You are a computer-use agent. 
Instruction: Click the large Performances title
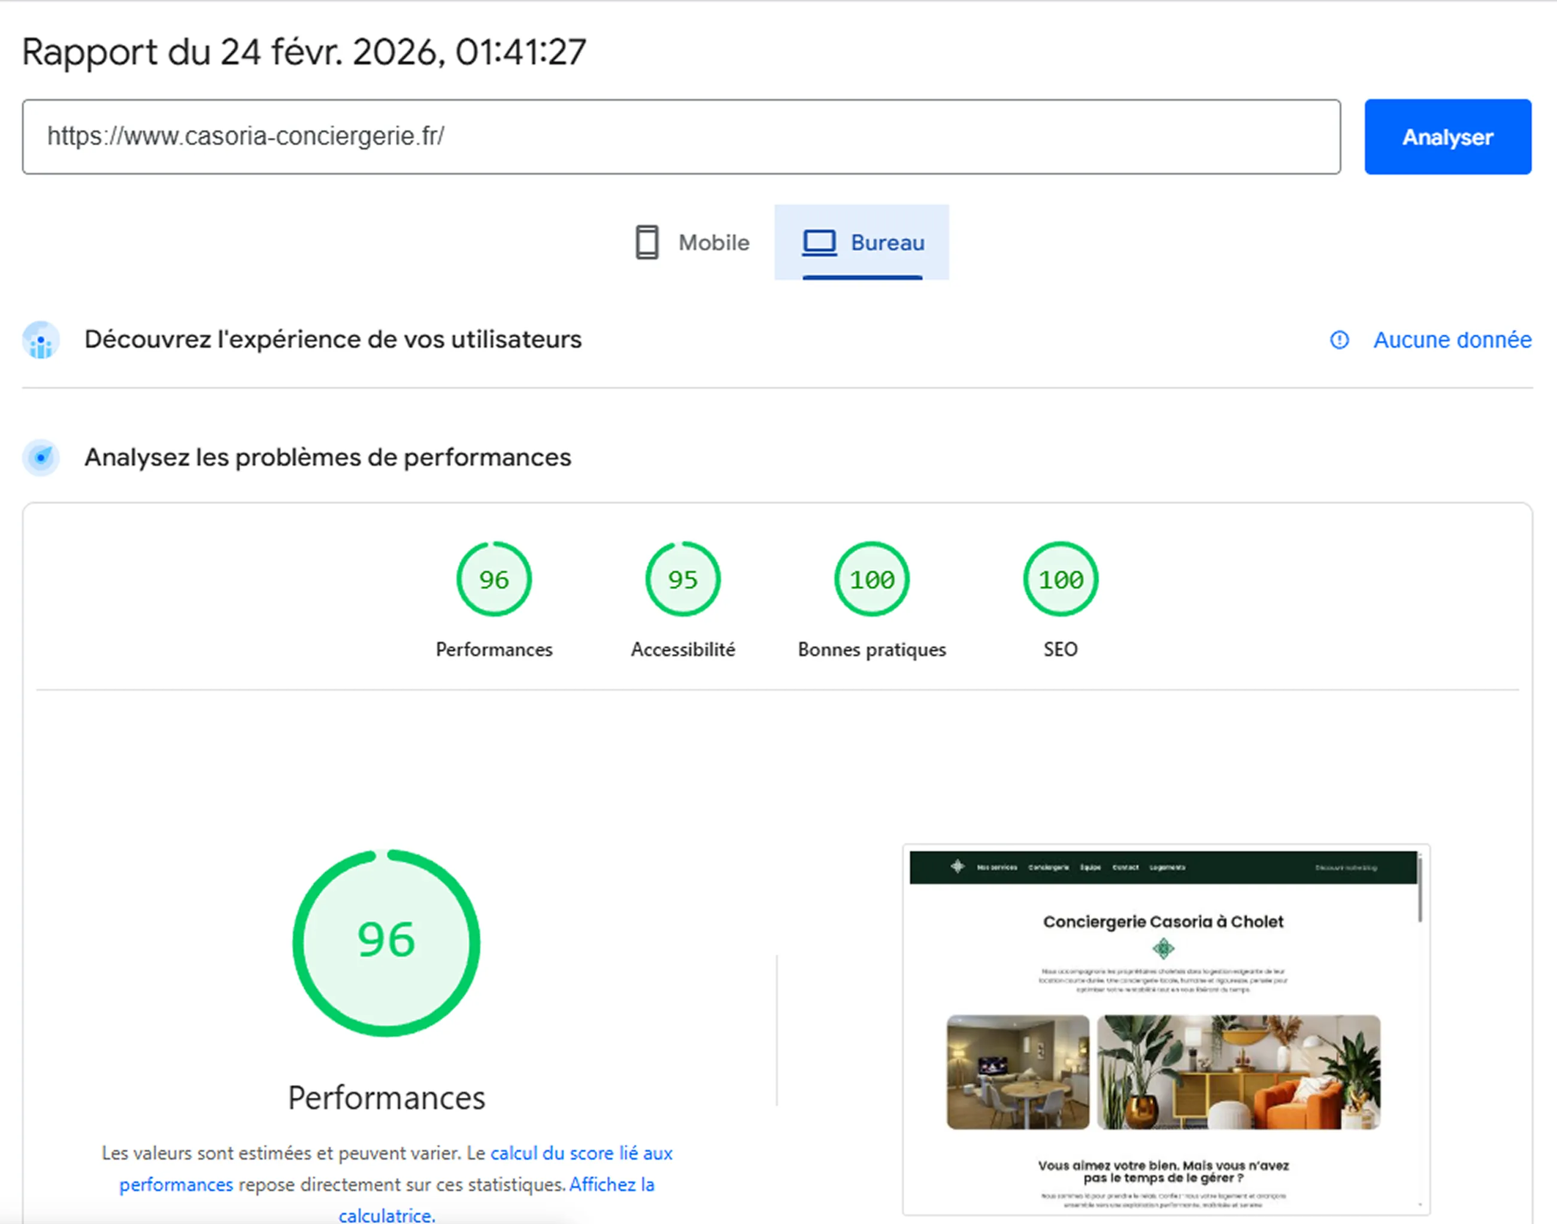386,1098
